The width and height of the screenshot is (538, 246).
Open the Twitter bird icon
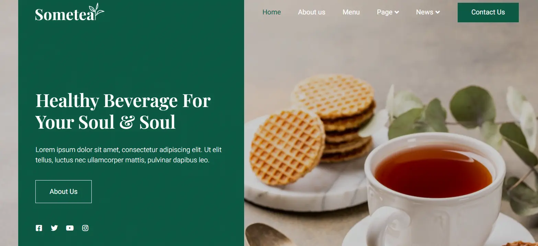point(54,228)
